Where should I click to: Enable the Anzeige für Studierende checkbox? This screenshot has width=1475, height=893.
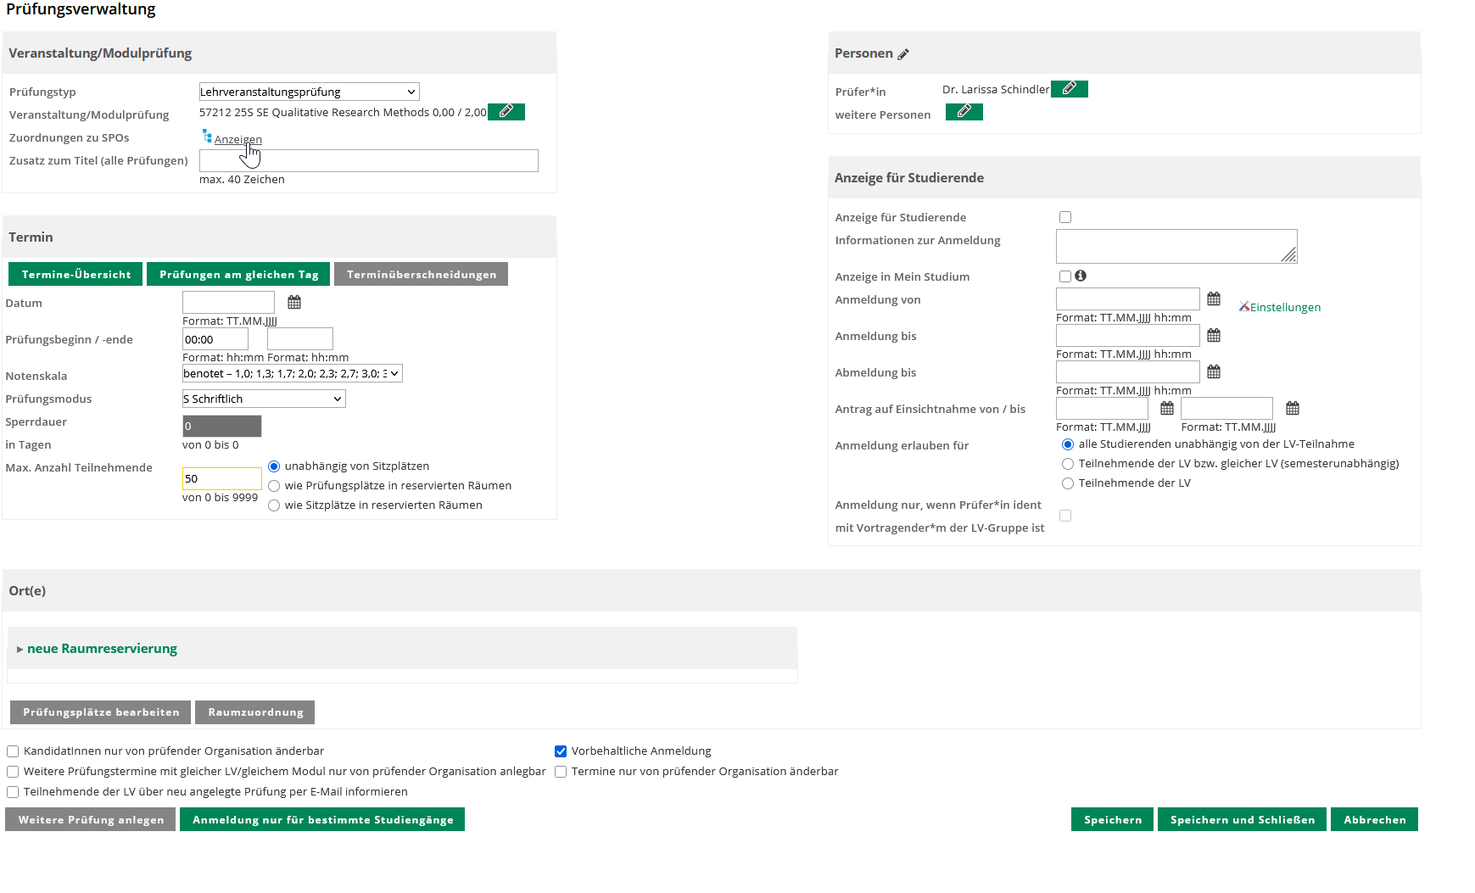1065,217
